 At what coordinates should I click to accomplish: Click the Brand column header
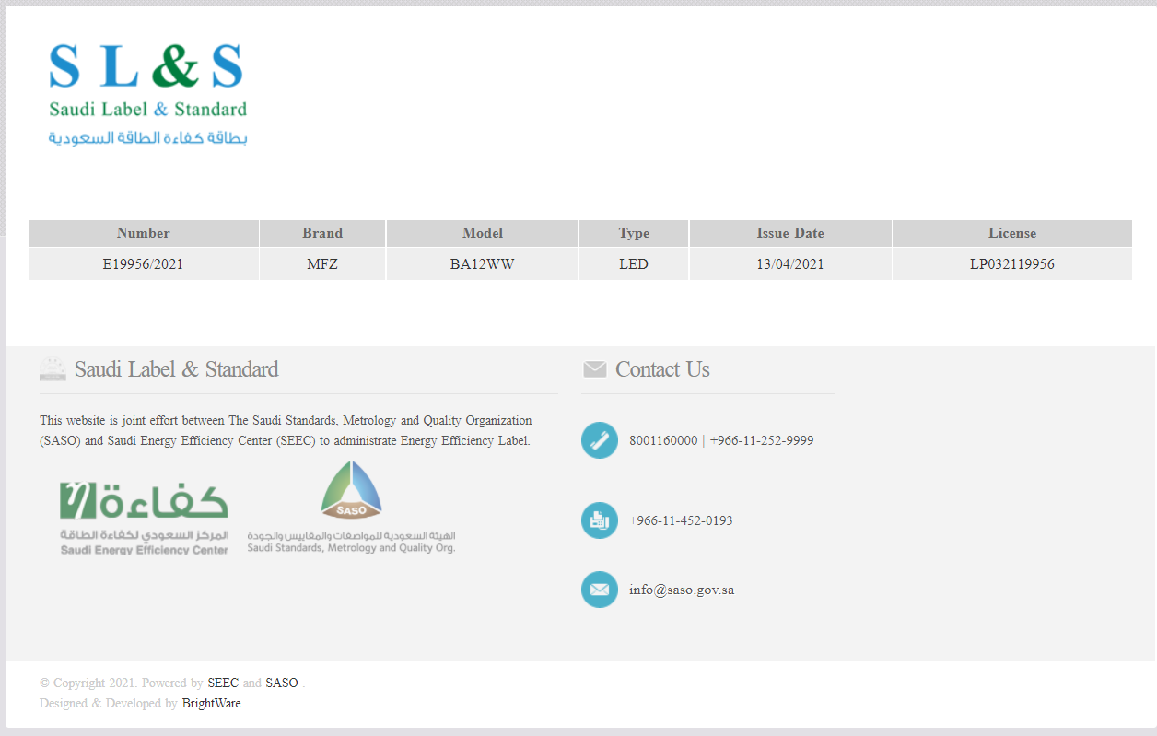(322, 233)
